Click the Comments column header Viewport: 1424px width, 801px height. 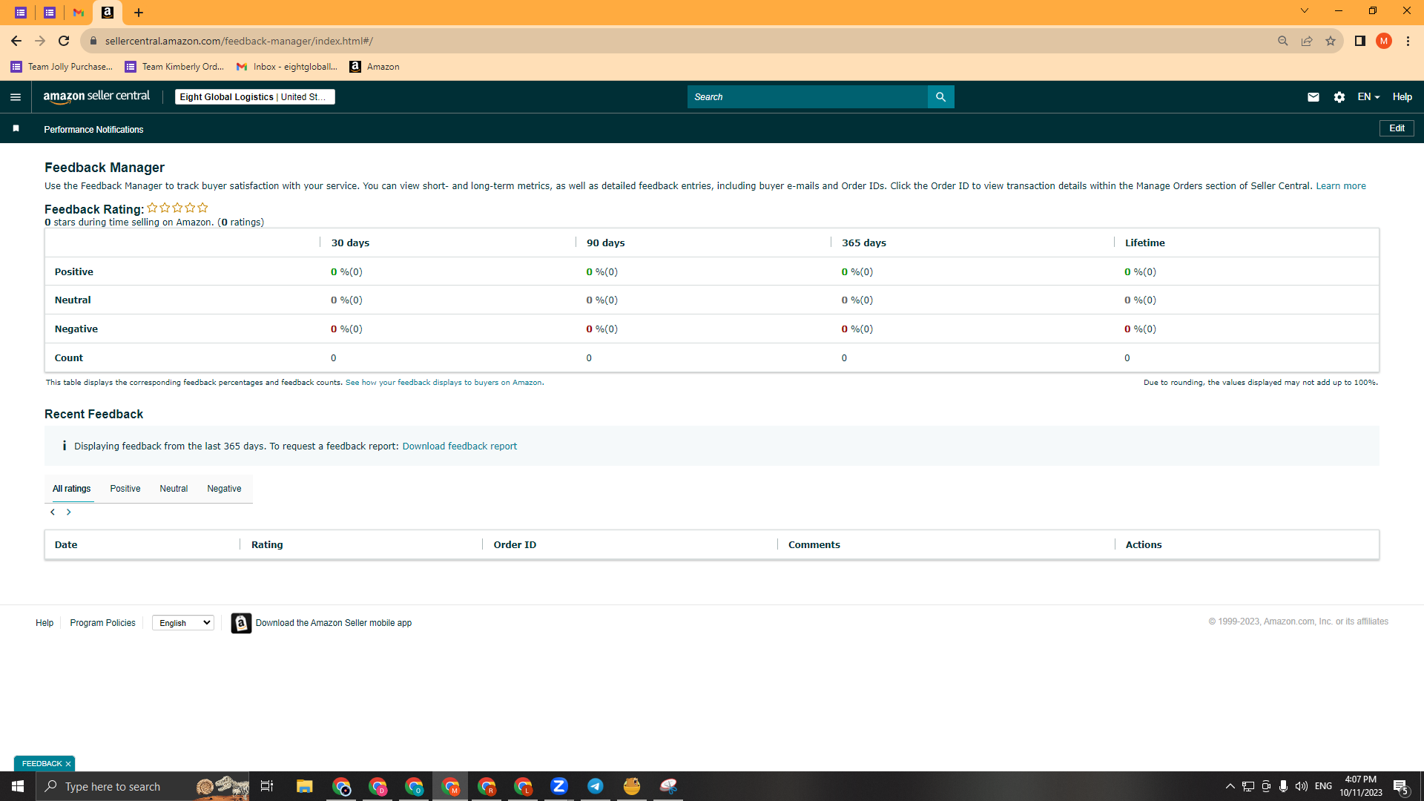(814, 545)
